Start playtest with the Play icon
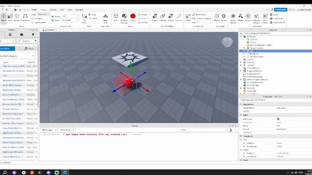 coord(16,10)
